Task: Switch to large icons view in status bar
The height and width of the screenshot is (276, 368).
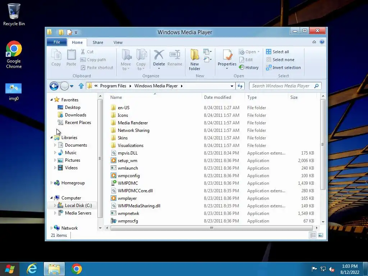Action: click(x=321, y=235)
